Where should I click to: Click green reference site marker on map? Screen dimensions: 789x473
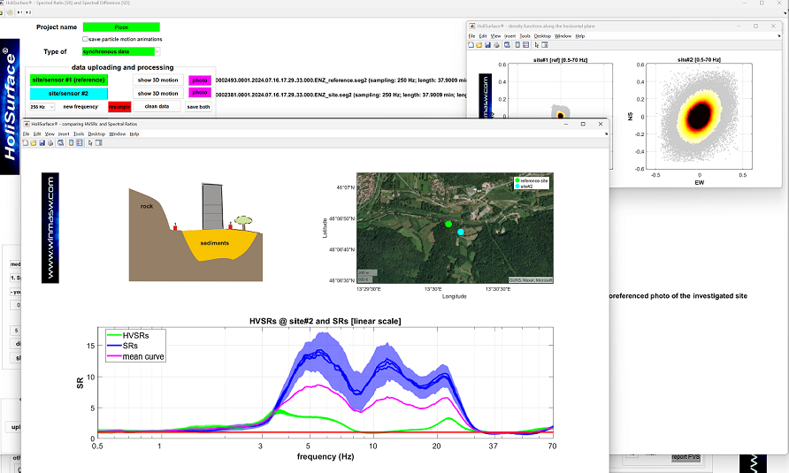(x=448, y=224)
